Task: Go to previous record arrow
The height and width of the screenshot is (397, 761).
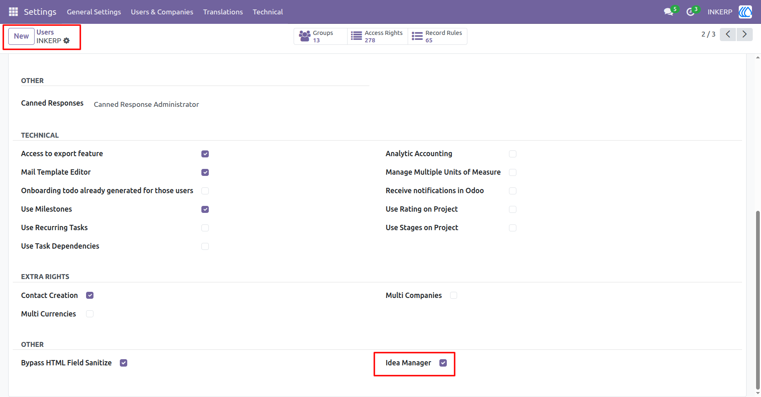Action: [x=728, y=35]
